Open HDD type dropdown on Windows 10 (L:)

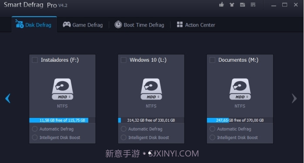[151, 97]
